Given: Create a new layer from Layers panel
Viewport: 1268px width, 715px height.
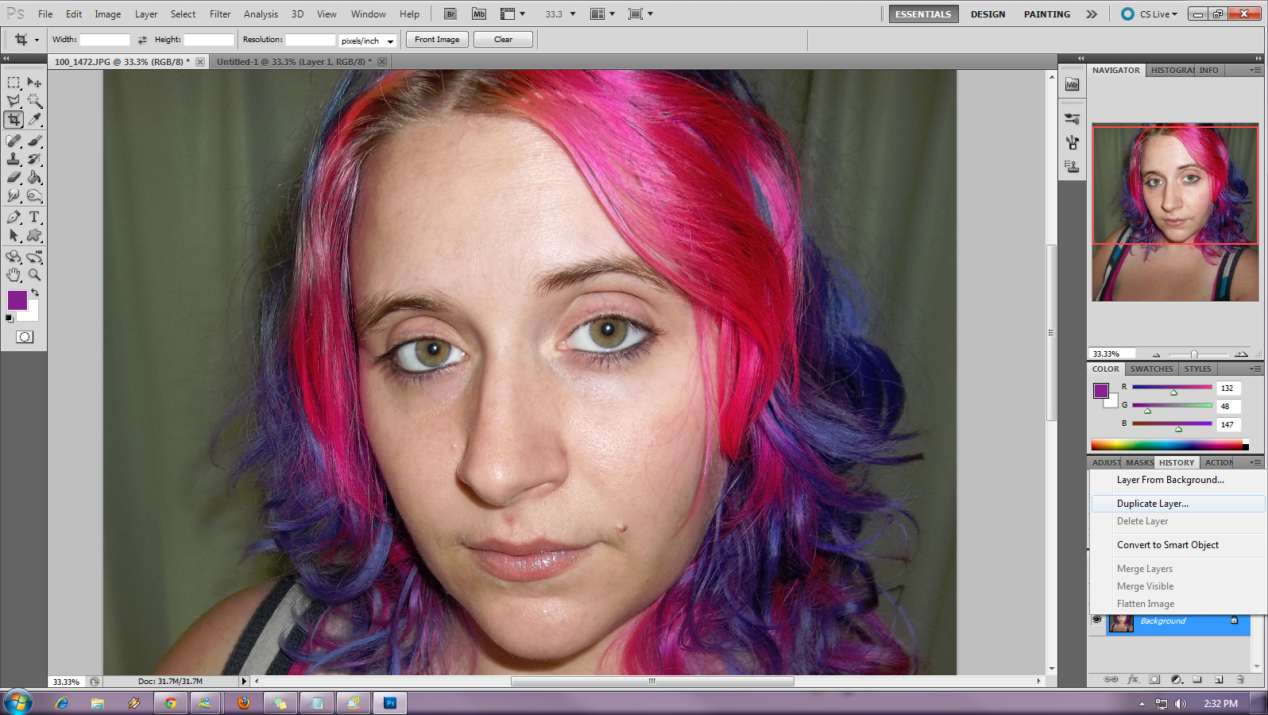Looking at the screenshot, I should (1219, 680).
